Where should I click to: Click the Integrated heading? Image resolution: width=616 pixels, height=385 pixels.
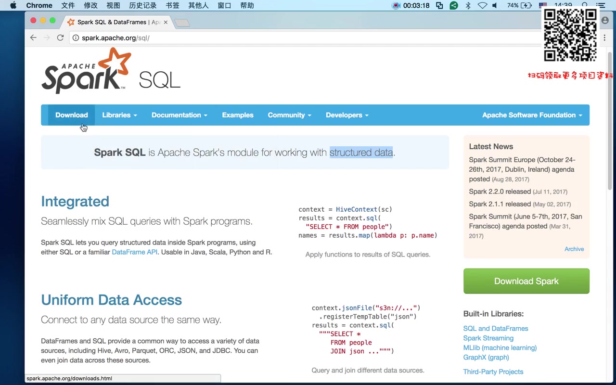(75, 201)
